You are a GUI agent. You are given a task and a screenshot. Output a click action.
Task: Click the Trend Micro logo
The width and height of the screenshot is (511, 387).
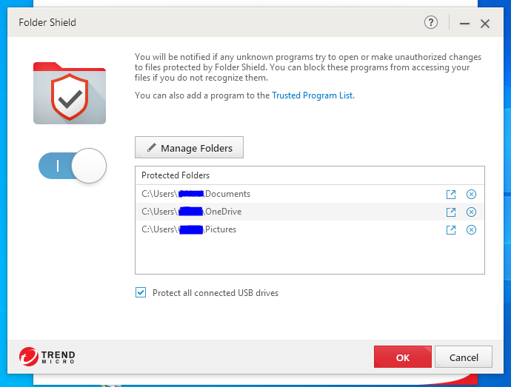click(47, 357)
